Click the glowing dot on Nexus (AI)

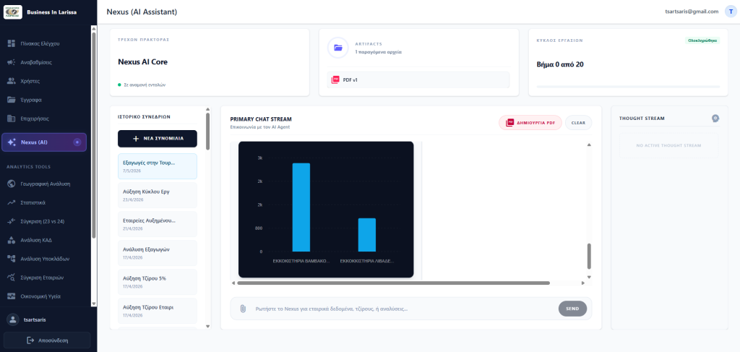point(78,142)
